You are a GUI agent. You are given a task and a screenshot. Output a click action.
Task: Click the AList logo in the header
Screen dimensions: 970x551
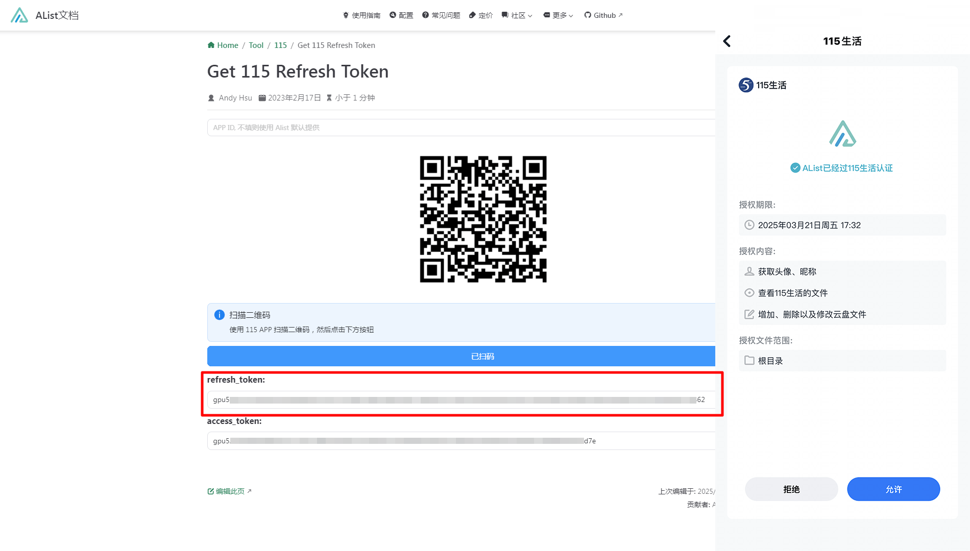click(x=19, y=15)
